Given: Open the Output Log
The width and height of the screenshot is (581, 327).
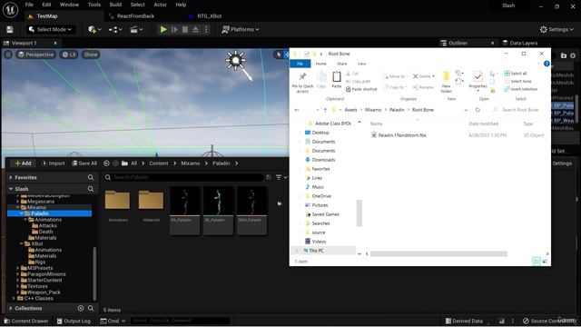Looking at the screenshot, I should 74,321.
